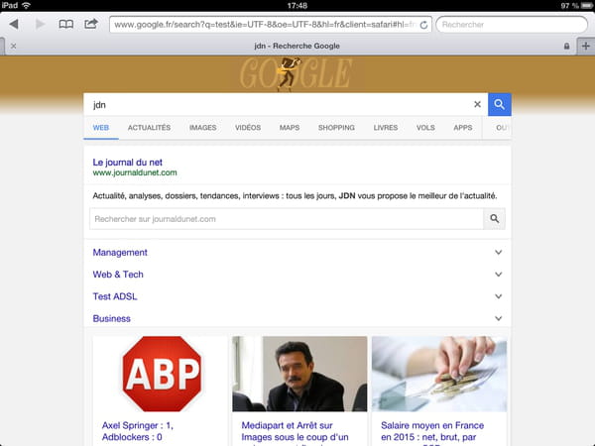Open Le journal du net result link
595x446 pixels.
[x=128, y=163]
